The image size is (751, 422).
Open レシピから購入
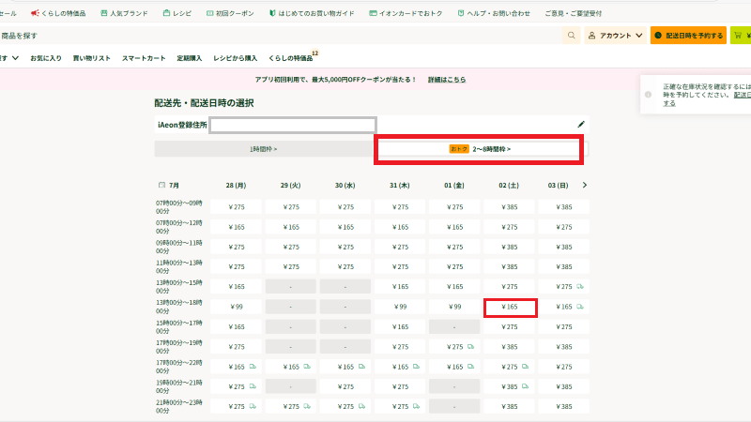(236, 58)
